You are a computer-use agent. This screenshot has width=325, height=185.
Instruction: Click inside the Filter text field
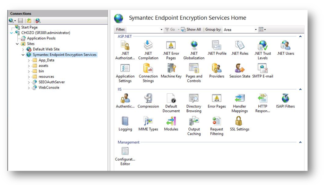(143, 30)
